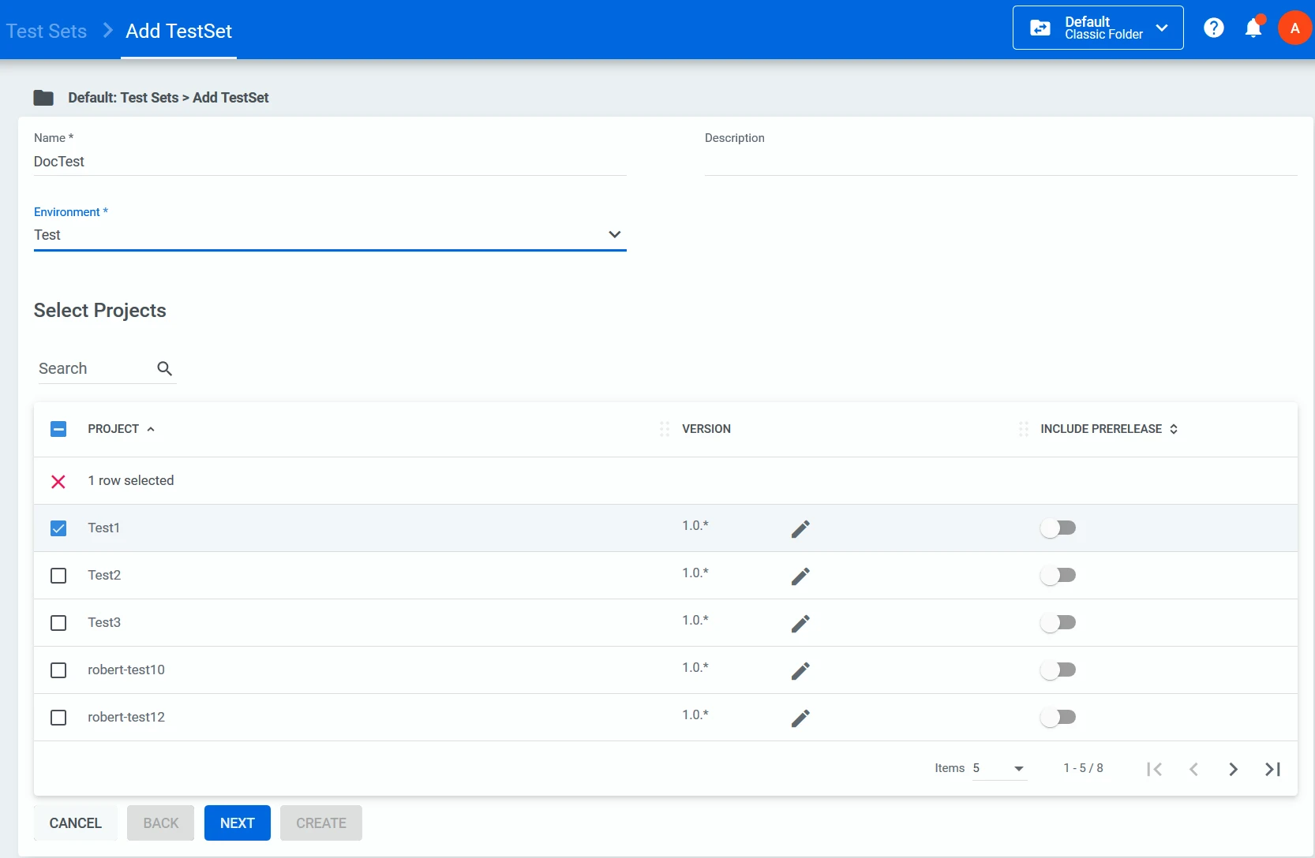The image size is (1315, 858).
Task: Edit version for Test1 with pencil icon
Action: click(800, 528)
